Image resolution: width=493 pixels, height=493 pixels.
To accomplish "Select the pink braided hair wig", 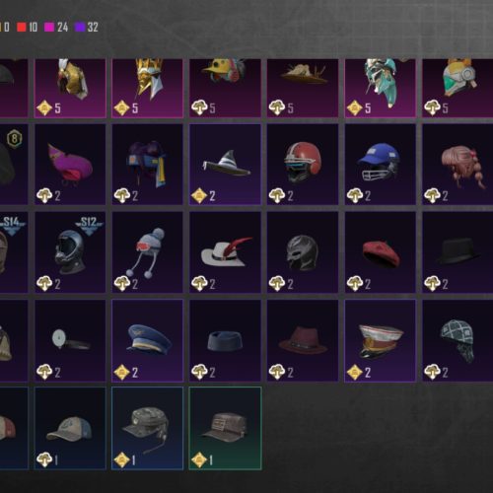I will (458, 165).
